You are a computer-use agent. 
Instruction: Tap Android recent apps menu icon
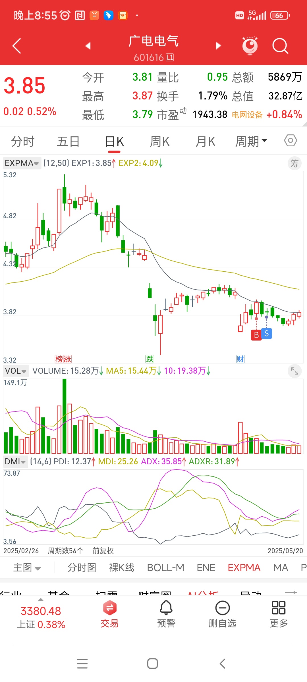(x=82, y=664)
